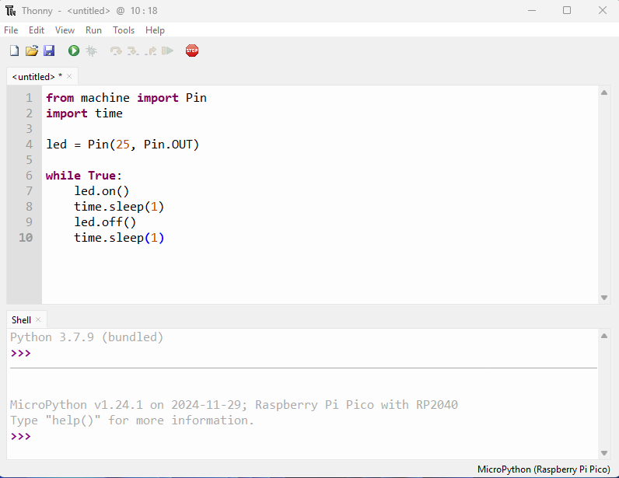Click the Open file folder icon
Screen dimensions: 619x478
pyautogui.click(x=32, y=51)
